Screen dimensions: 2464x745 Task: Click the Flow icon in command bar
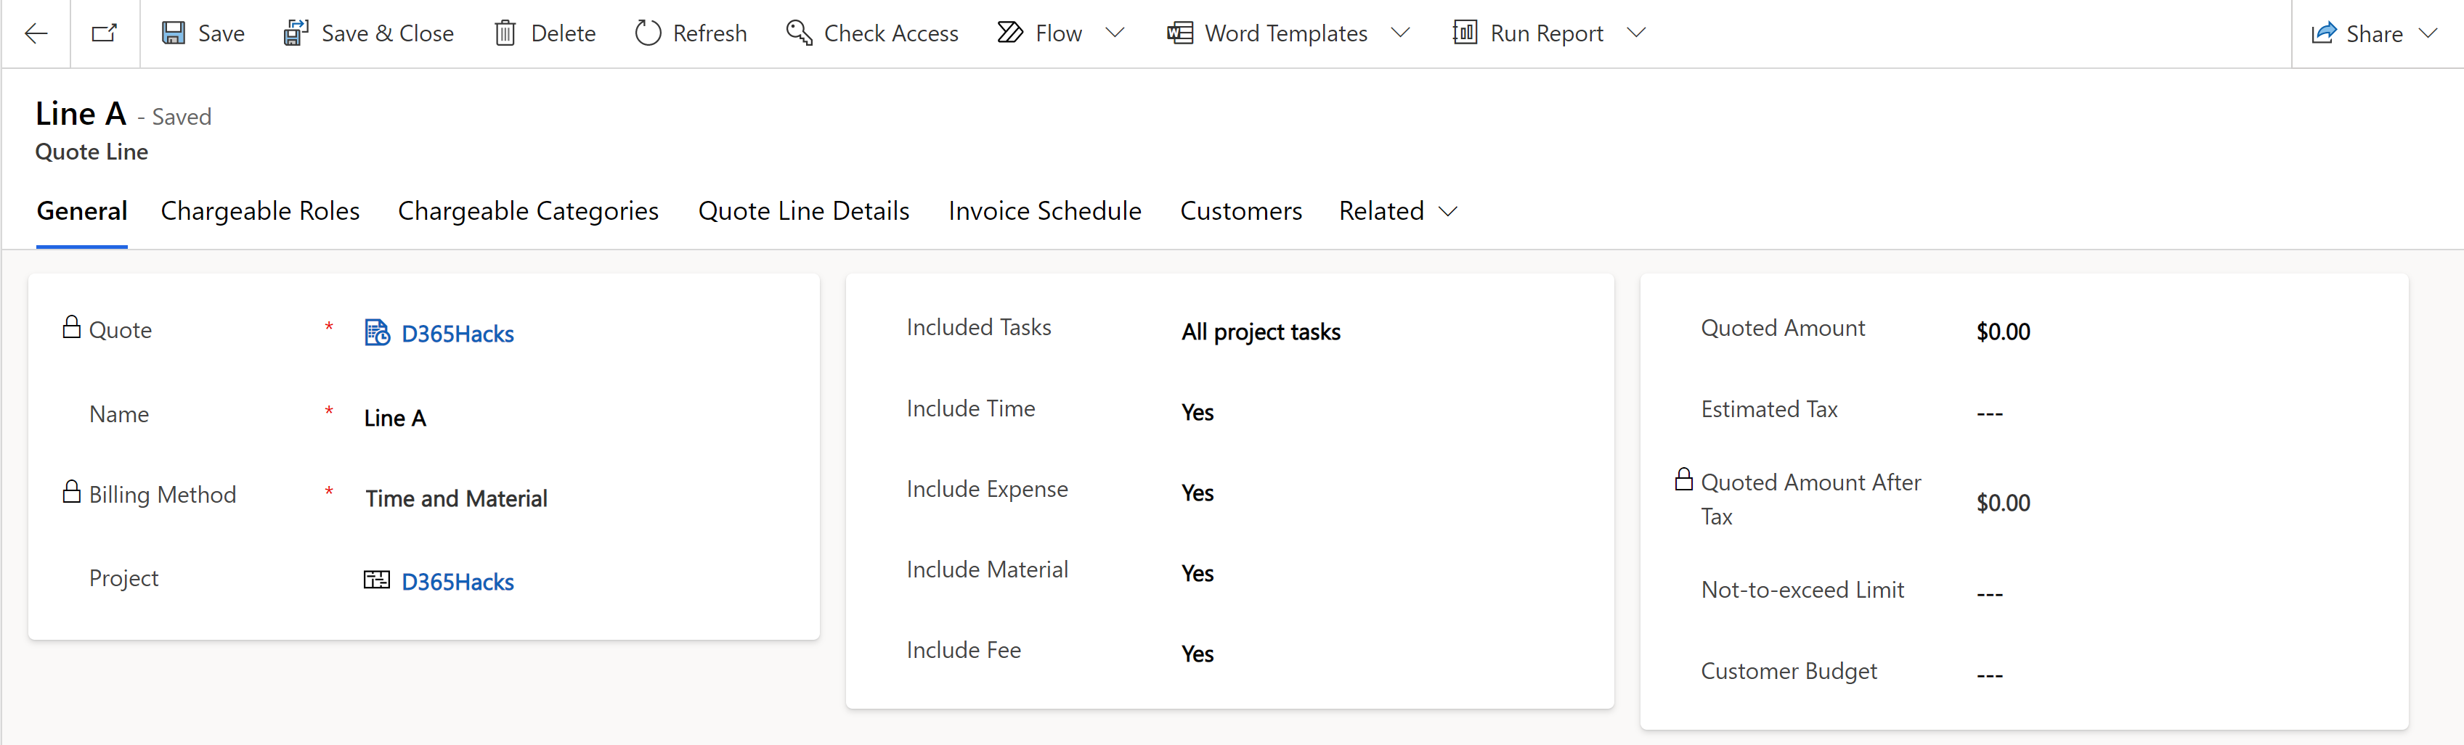pyautogui.click(x=1010, y=31)
